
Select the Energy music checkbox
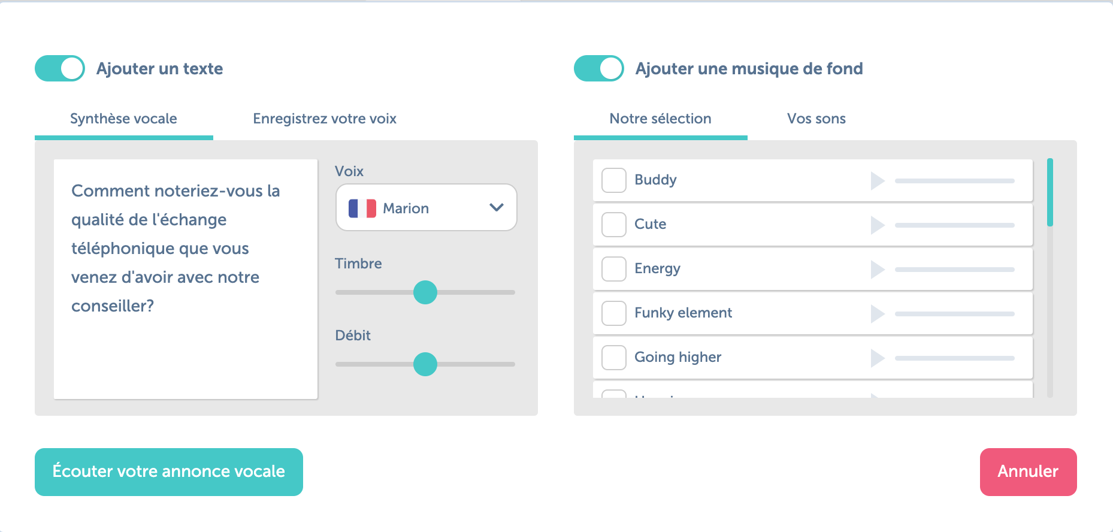[614, 269]
